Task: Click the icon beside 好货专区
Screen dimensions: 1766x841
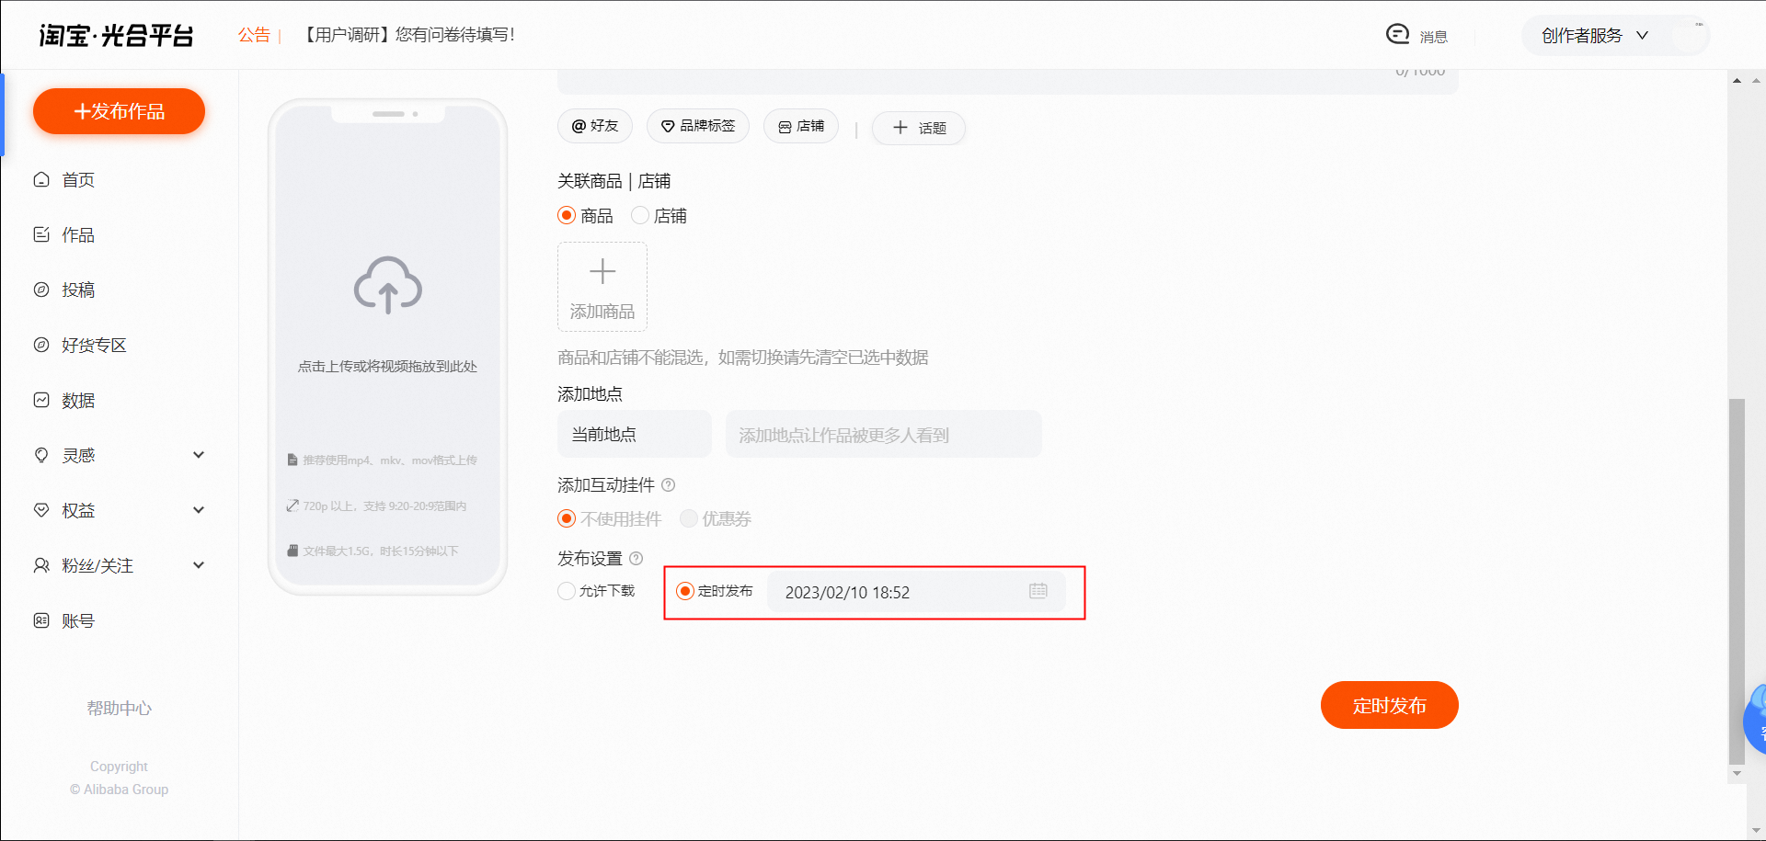Action: click(x=41, y=345)
